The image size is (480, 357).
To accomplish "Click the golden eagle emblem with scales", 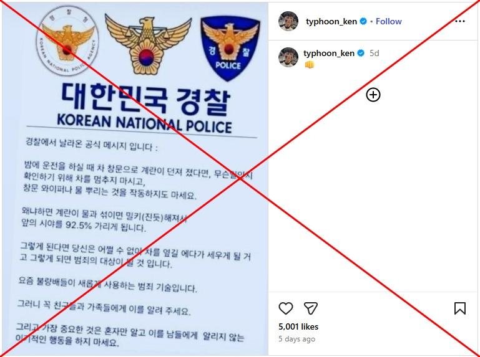I will click(148, 44).
